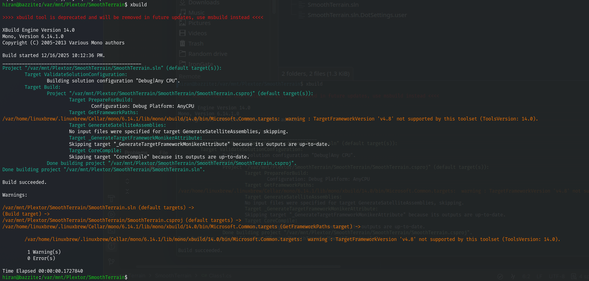
Task: Click '0 Error(s)' summary line
Action: pyautogui.click(x=41, y=258)
